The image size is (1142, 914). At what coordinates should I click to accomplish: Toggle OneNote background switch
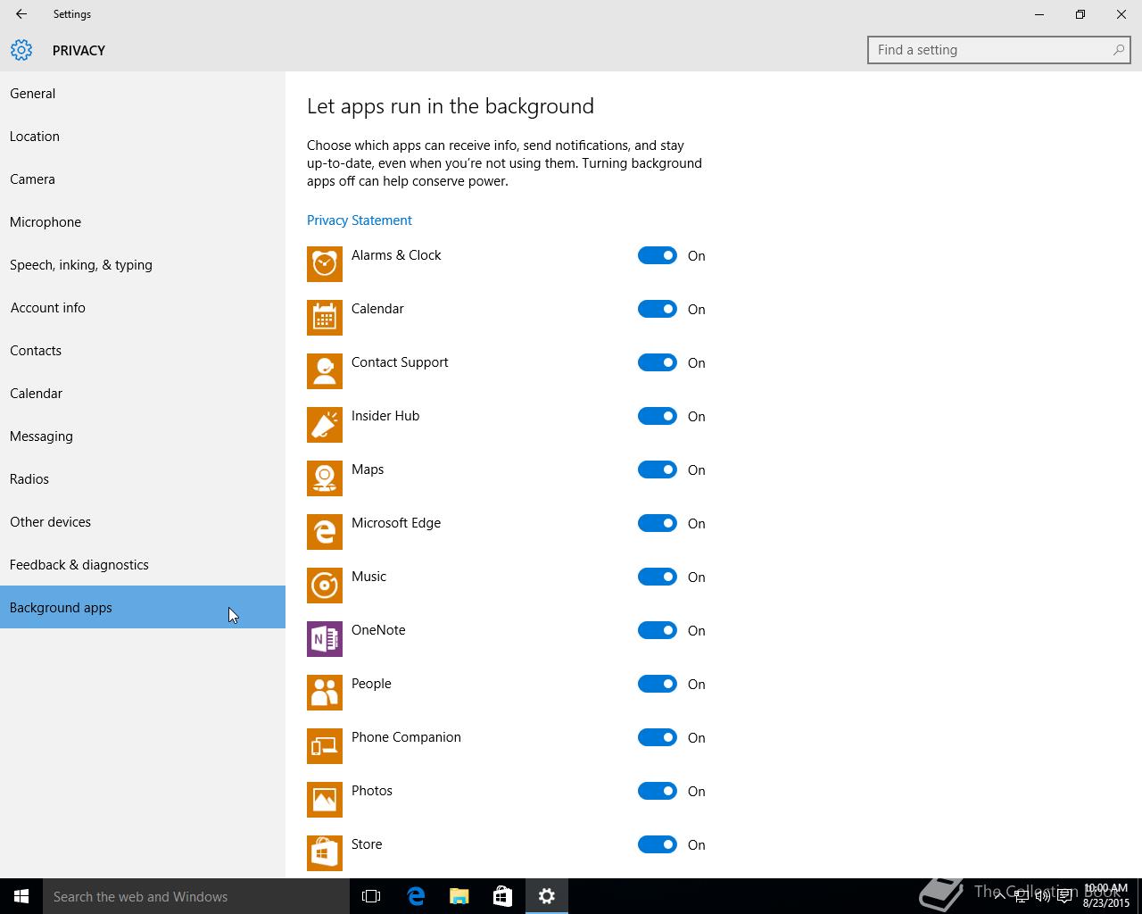point(658,630)
